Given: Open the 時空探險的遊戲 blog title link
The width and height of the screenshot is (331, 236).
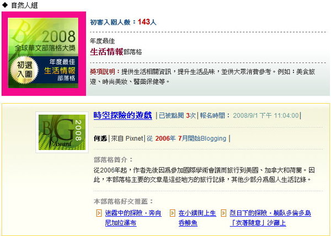Looking at the screenshot, I should tap(122, 115).
